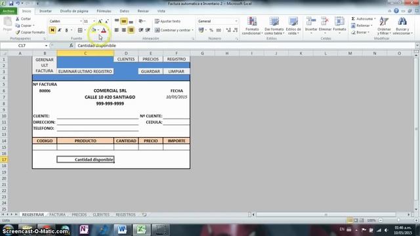Open Dar formato como tabla
This screenshot has width=420, height=236.
coord(274,26)
